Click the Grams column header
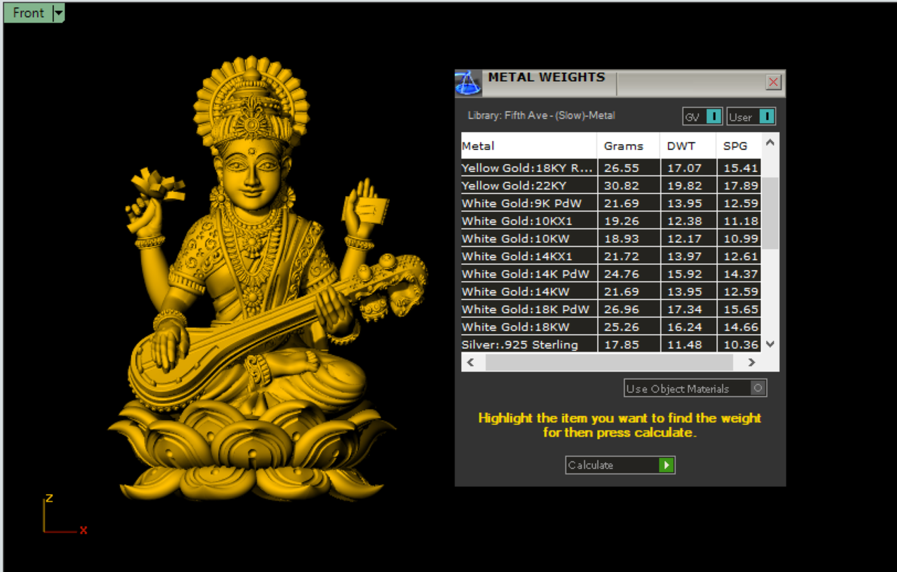The width and height of the screenshot is (897, 572). [x=623, y=146]
